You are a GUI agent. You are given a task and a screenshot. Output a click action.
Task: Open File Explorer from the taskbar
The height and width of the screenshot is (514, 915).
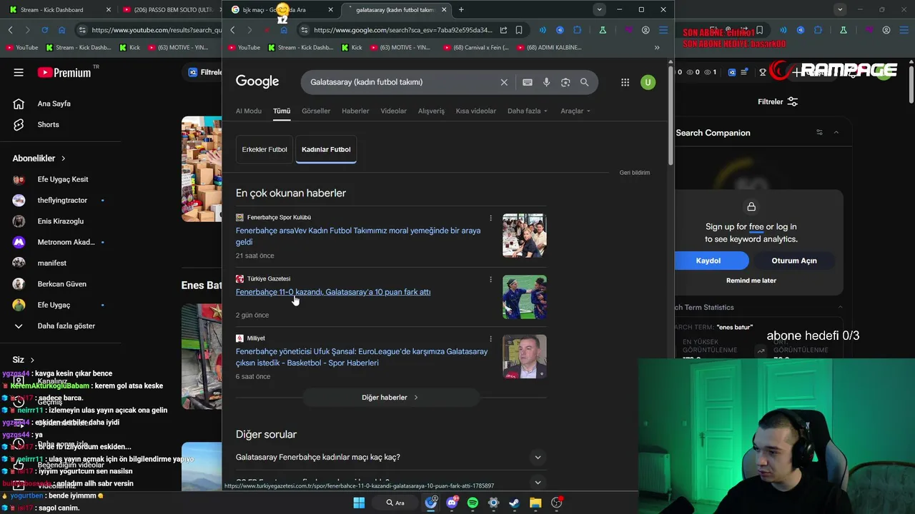535,503
